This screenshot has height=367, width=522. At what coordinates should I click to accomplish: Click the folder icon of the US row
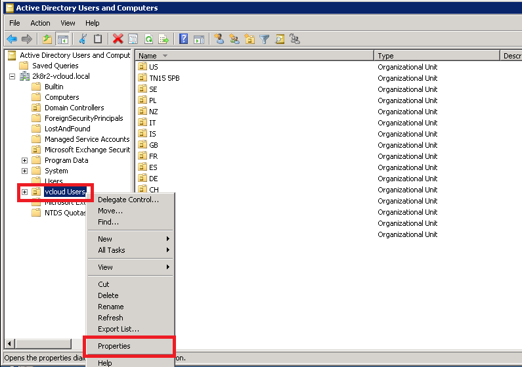coord(142,66)
